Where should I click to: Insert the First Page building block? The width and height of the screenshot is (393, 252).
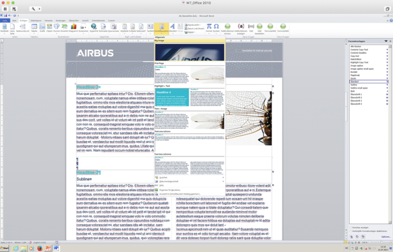tap(190, 73)
